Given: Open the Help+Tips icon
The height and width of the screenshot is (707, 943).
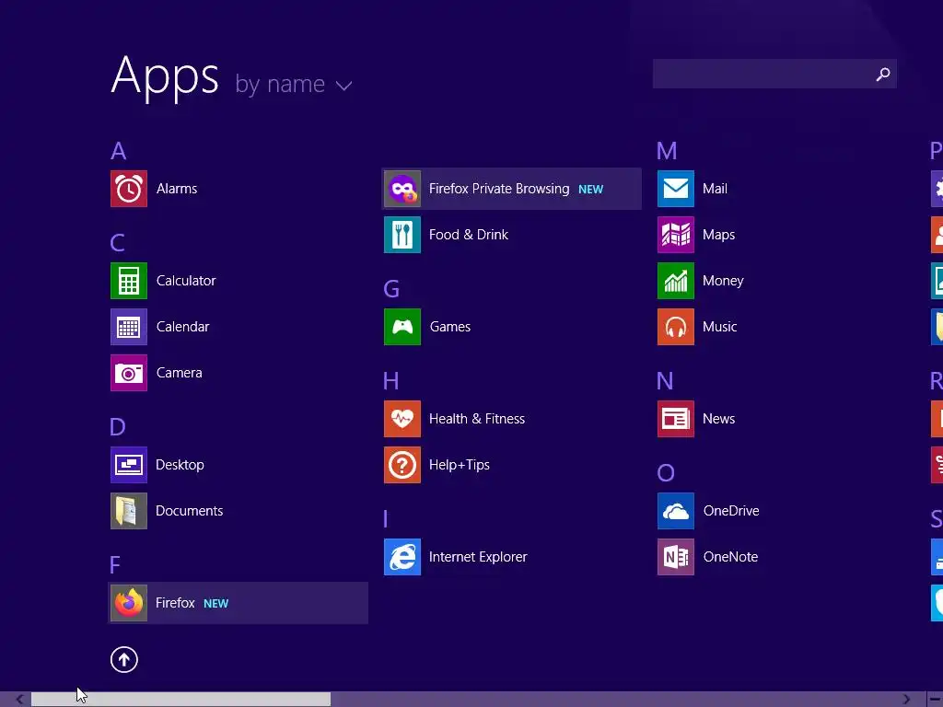Looking at the screenshot, I should click(x=402, y=465).
